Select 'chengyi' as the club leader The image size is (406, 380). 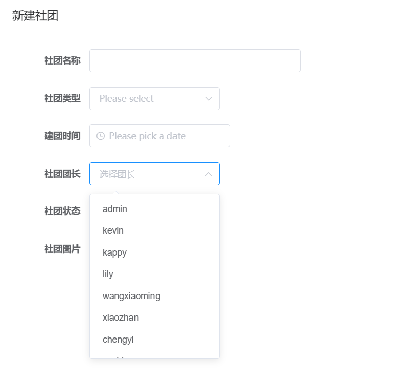tap(118, 340)
